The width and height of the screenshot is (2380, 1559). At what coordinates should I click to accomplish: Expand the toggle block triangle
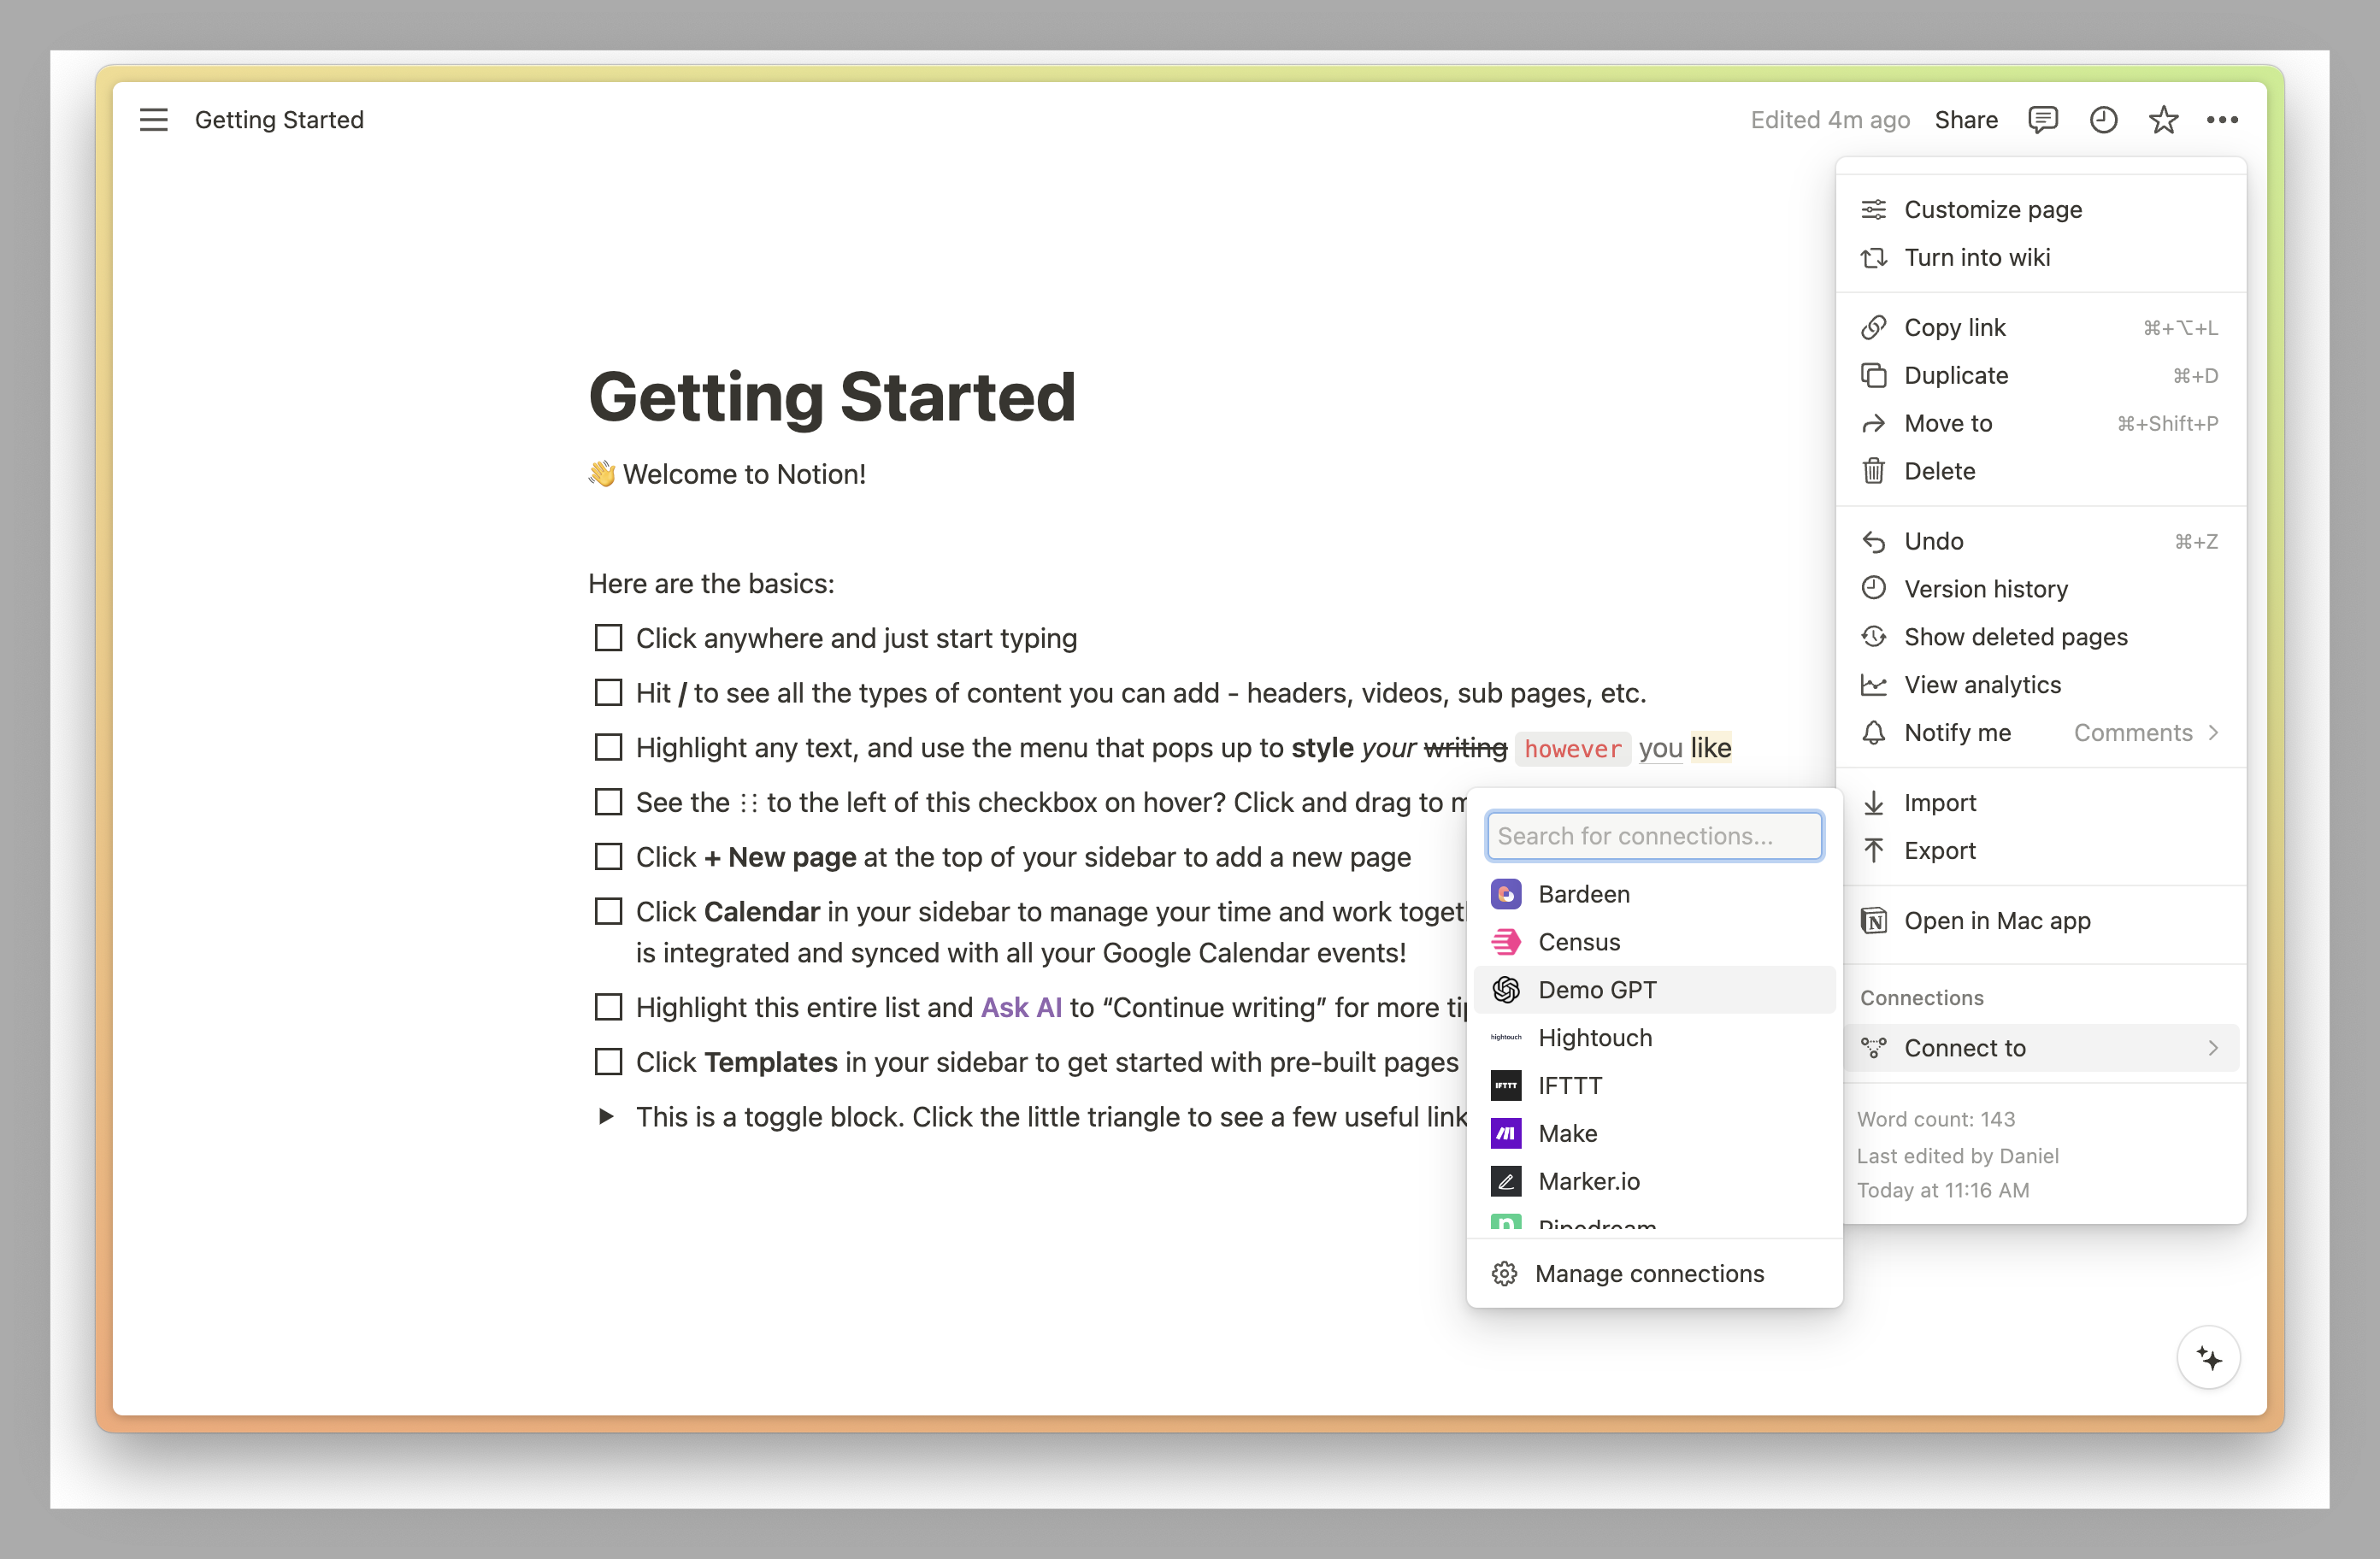tap(606, 1117)
